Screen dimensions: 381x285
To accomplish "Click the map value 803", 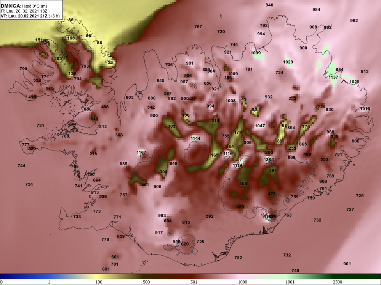I will pos(130,97).
